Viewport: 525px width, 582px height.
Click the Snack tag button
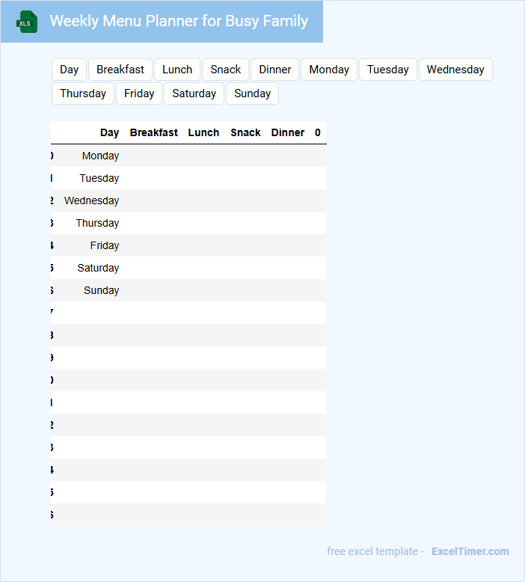click(225, 70)
